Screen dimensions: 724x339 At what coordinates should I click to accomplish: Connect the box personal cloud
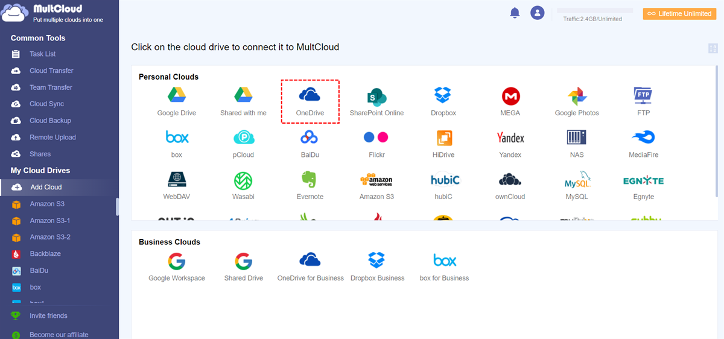click(x=177, y=144)
